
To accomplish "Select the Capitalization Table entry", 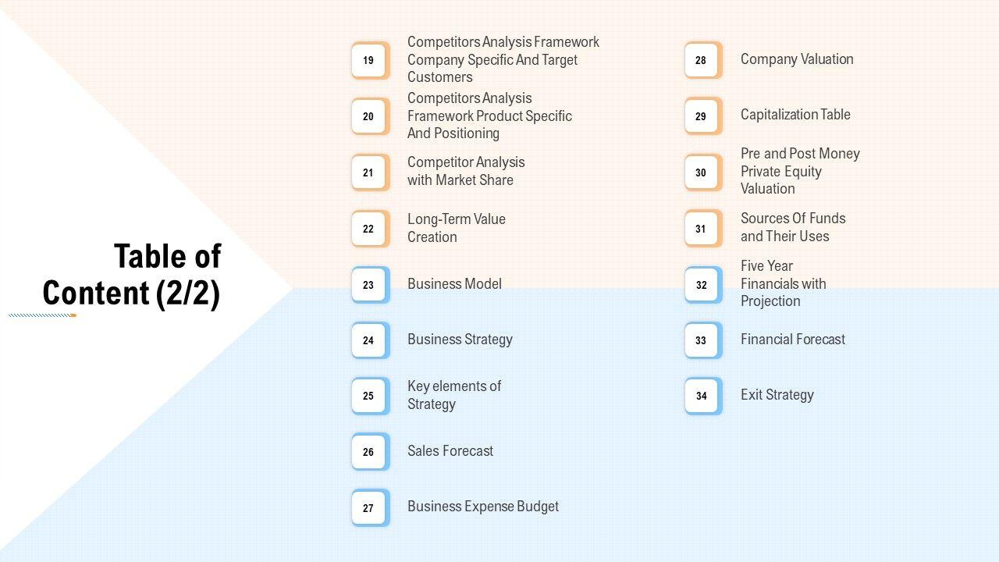I will [x=795, y=115].
